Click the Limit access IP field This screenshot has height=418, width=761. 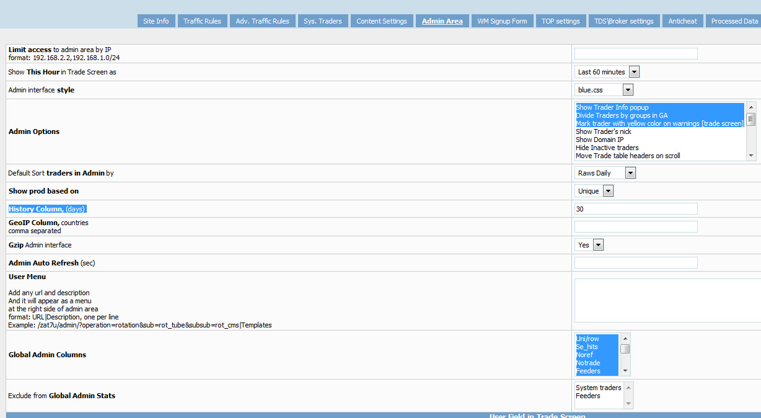[636, 54]
